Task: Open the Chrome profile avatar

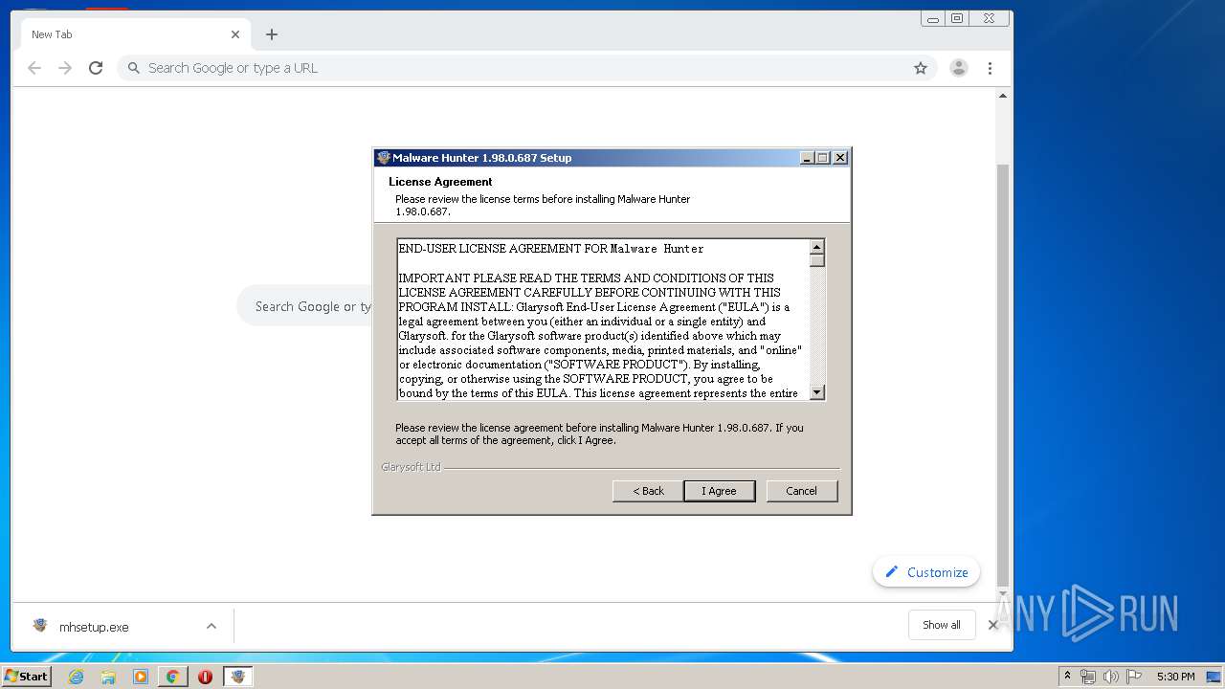Action: pos(958,68)
